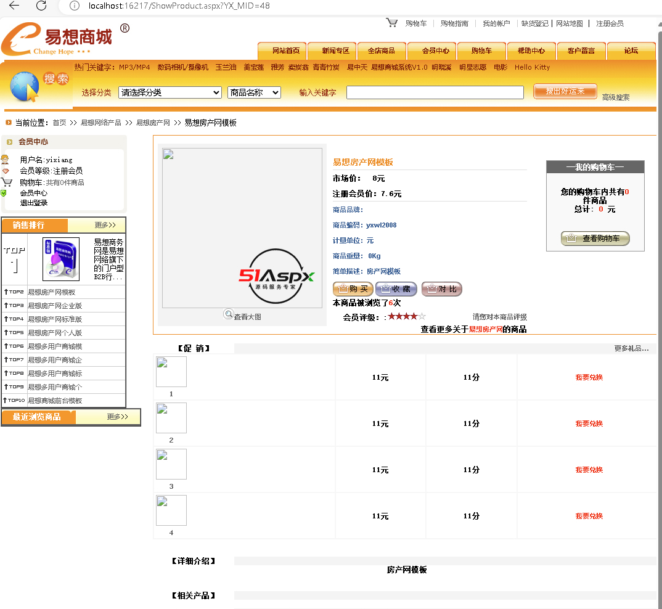Click 缺货登记 in top links
662x609 pixels.
point(535,23)
